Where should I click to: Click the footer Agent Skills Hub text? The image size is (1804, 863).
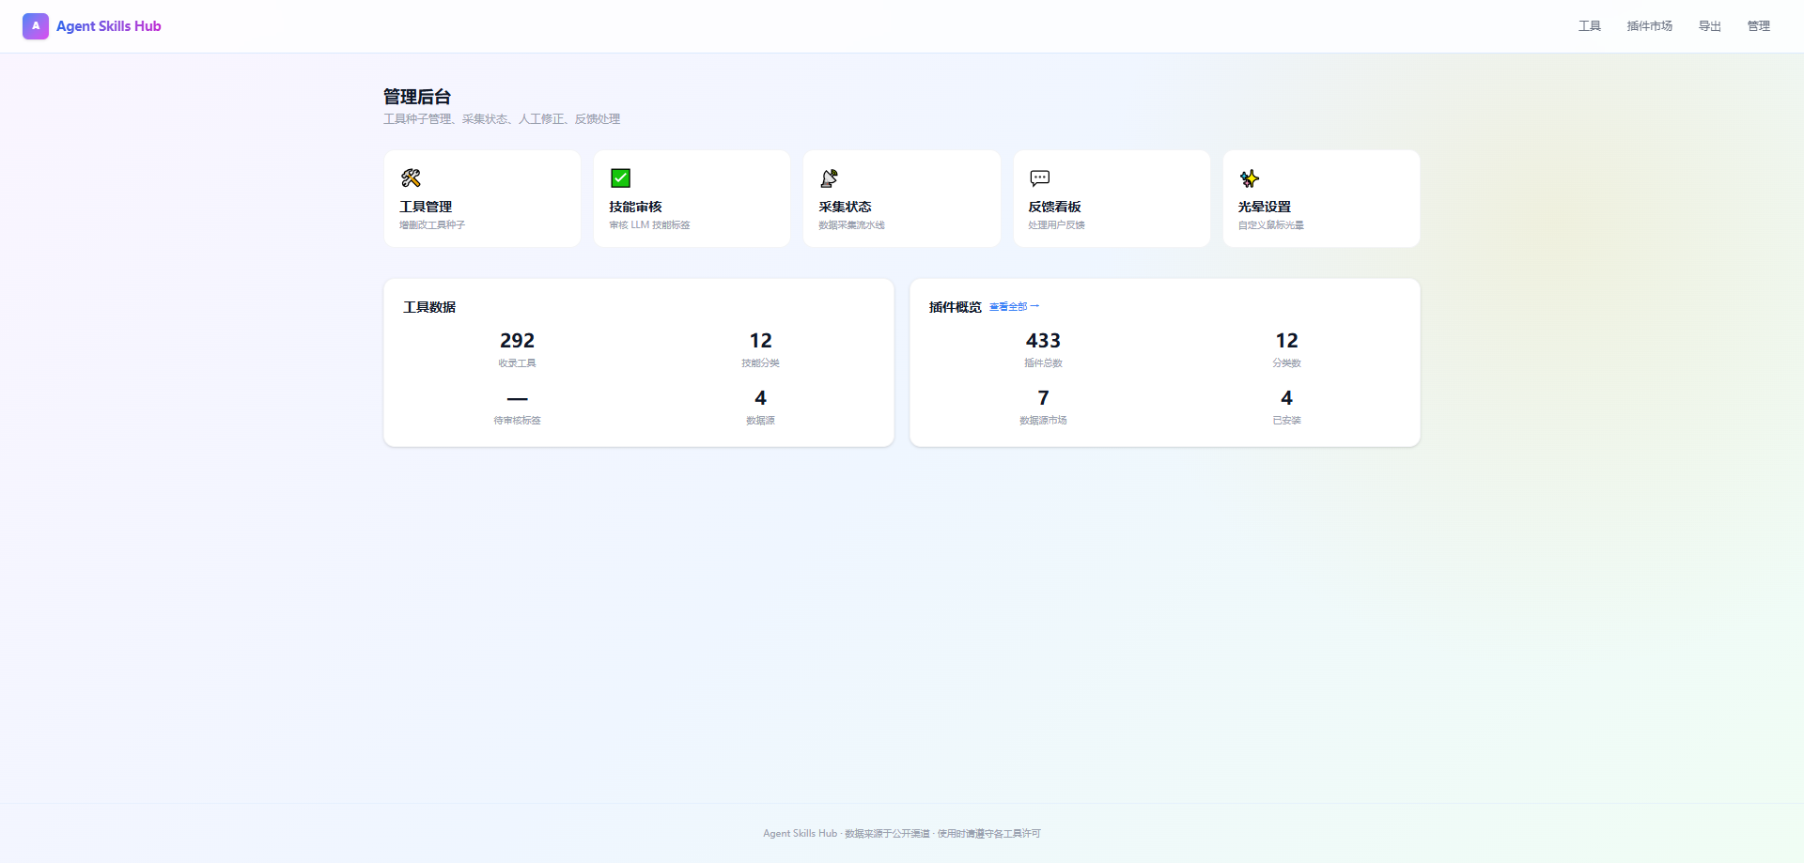click(800, 834)
